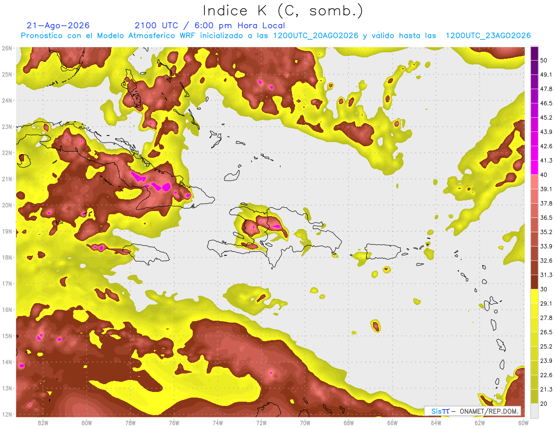Pick the dark purple swatch above the 50 mark

(534, 53)
